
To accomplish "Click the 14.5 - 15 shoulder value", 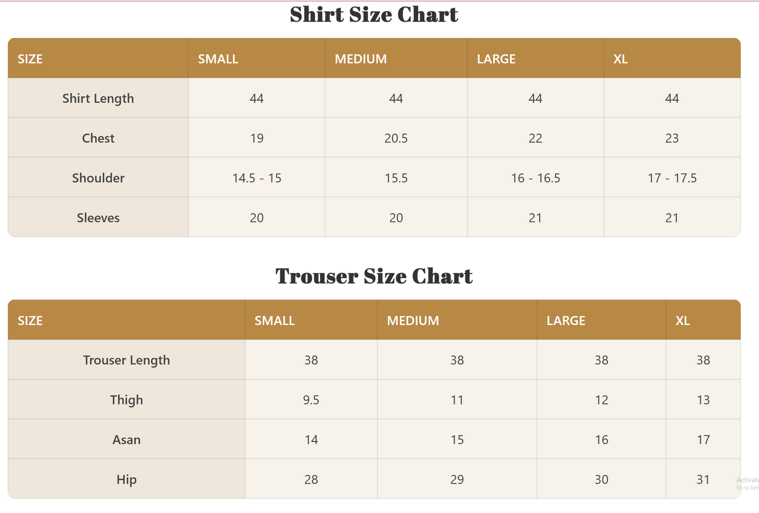I will pyautogui.click(x=256, y=178).
